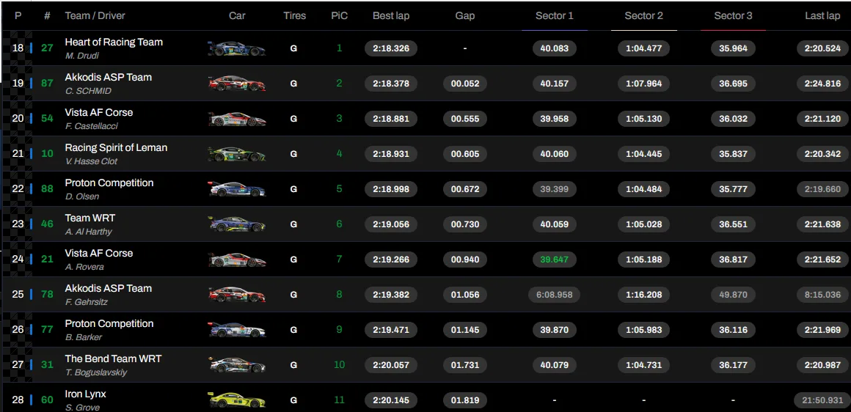Screen dimensions: 851x412
Task: Select the Iron Lynx yellow car icon
Action: (236, 400)
